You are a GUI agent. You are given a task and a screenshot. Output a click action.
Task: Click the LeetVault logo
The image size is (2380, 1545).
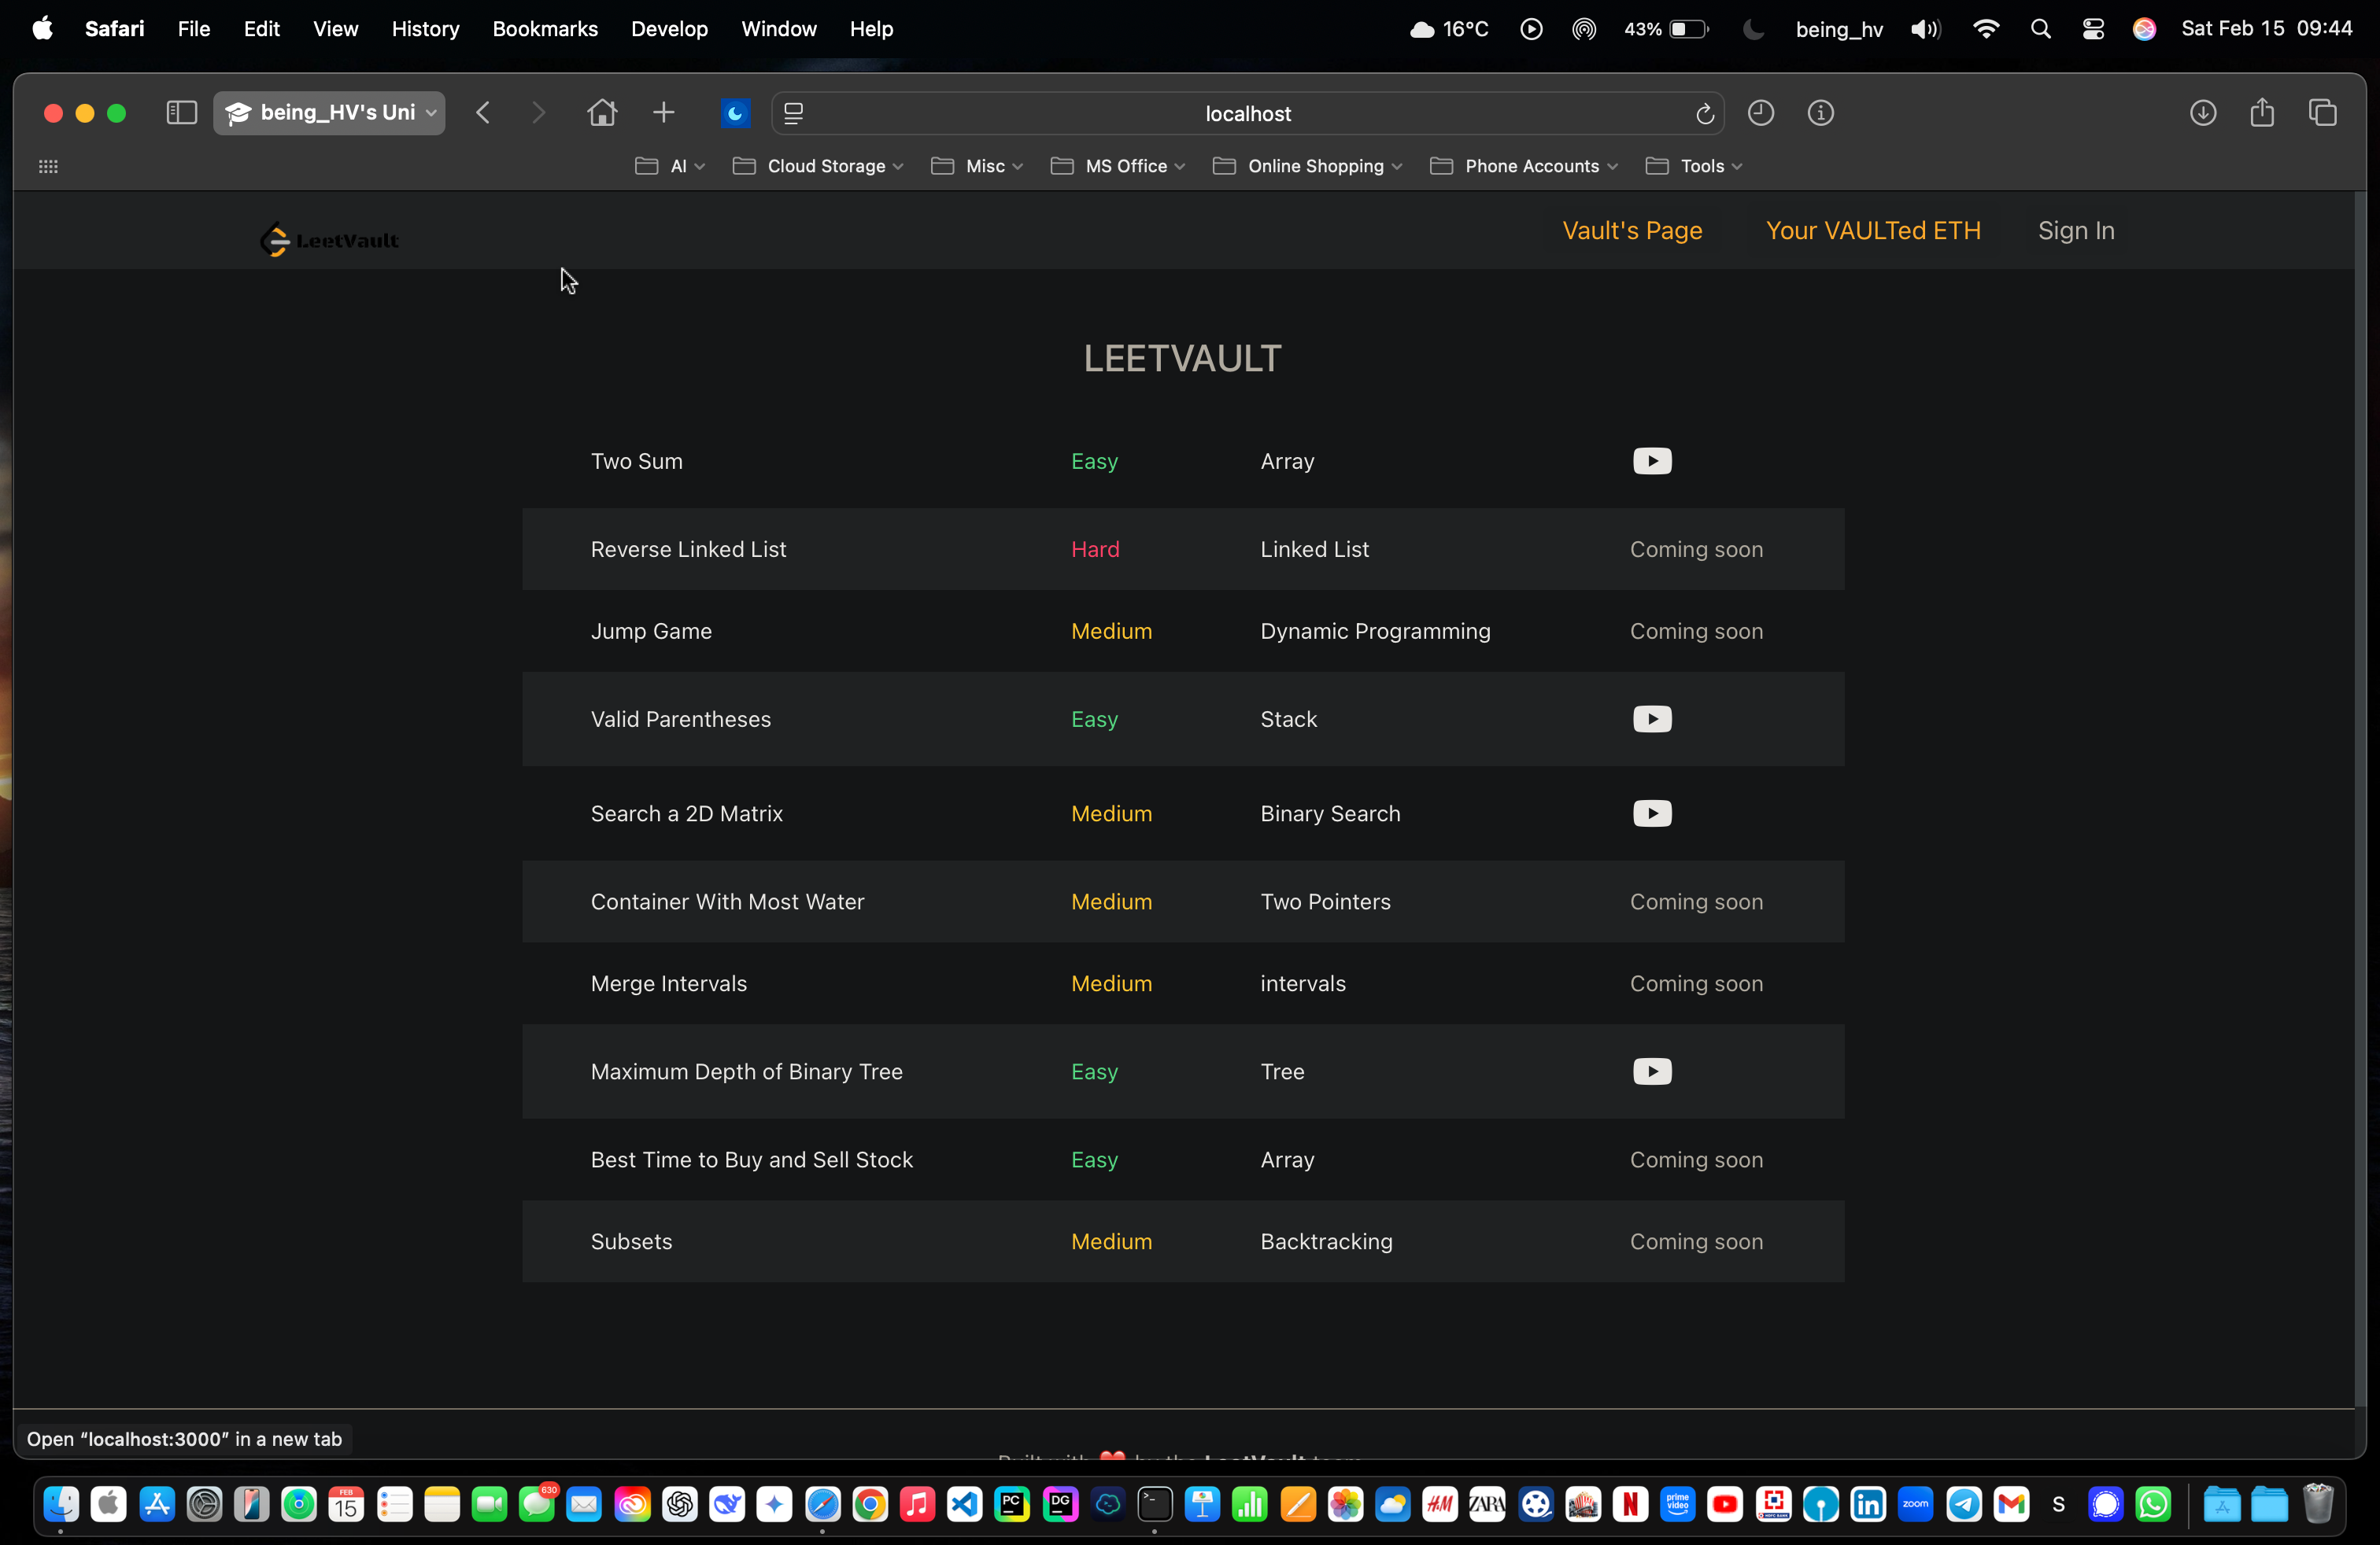pyautogui.click(x=330, y=240)
